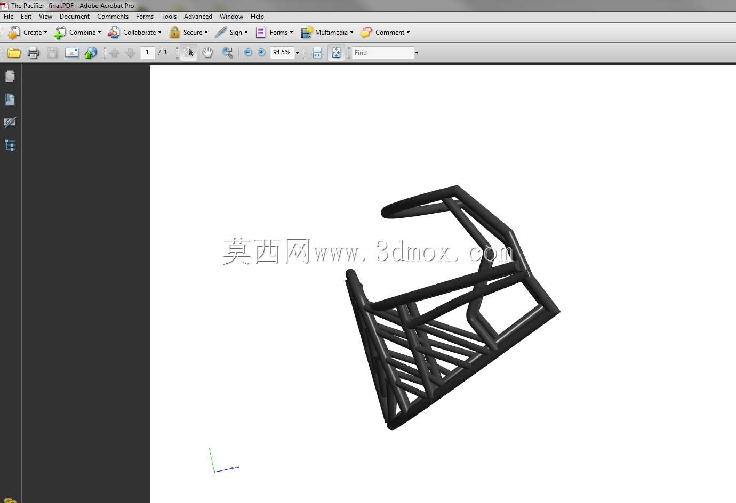The image size is (736, 503).
Task: Open the Signatures navigation panel
Action: [10, 123]
